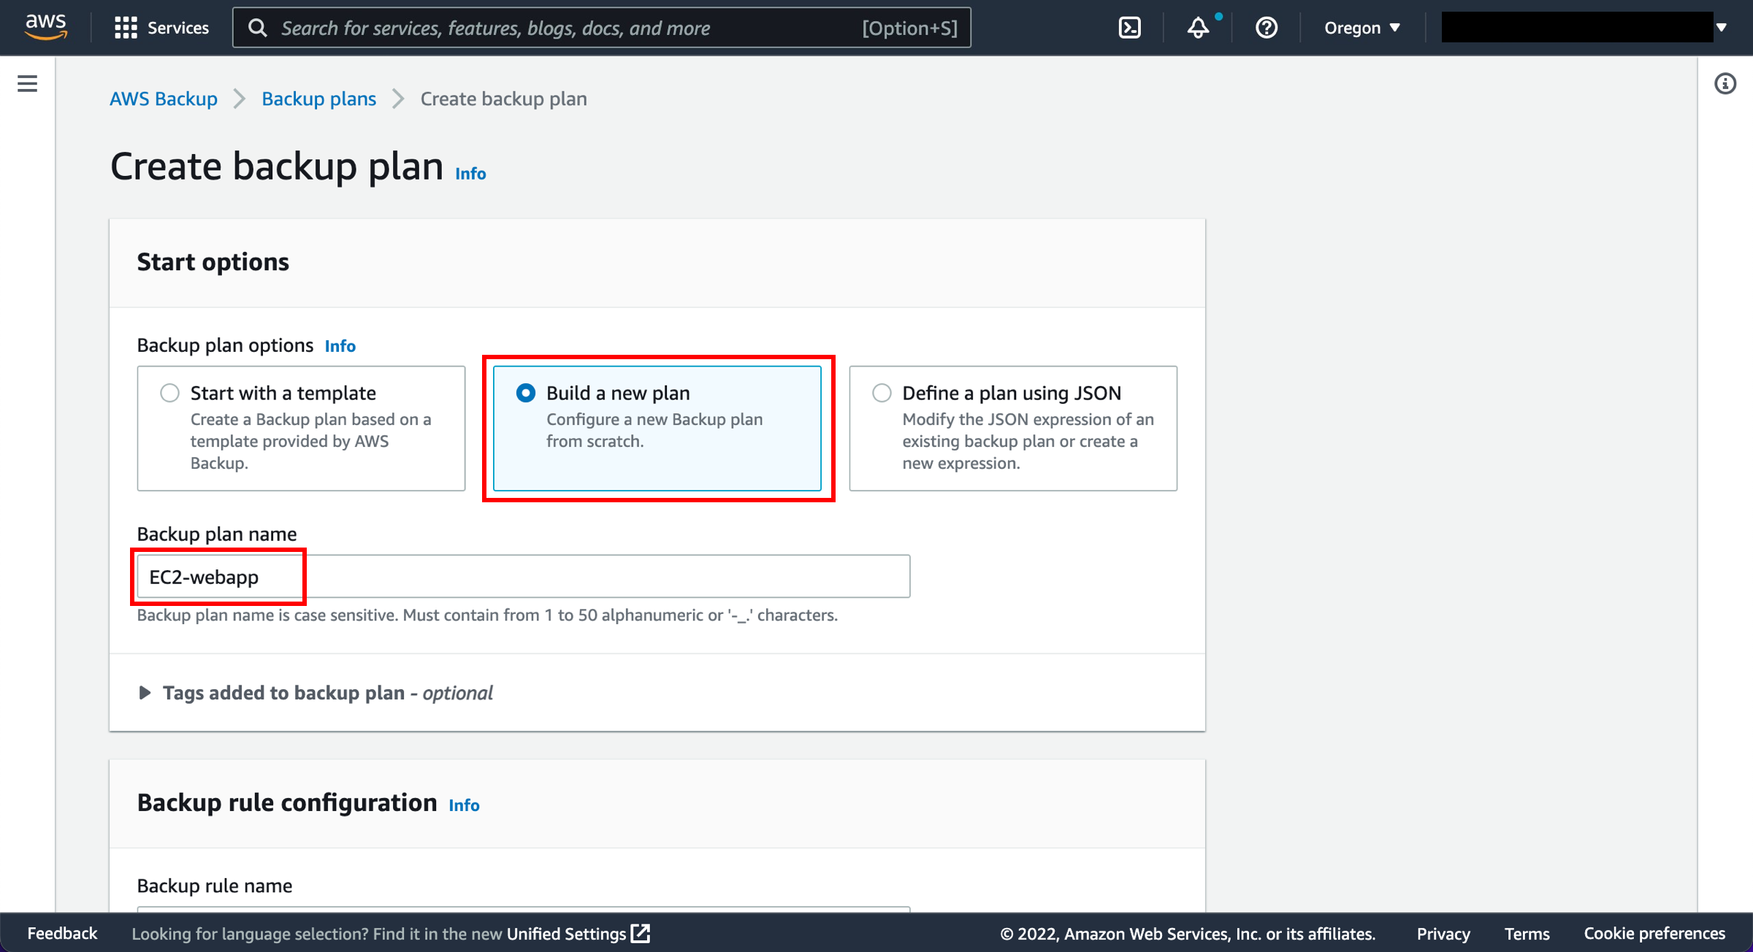The image size is (1753, 952).
Task: Click the Backup plan name field
Action: coord(524,576)
